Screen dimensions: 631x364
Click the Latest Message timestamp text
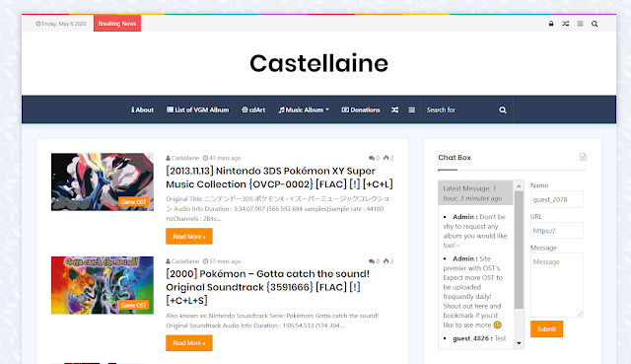(x=472, y=193)
